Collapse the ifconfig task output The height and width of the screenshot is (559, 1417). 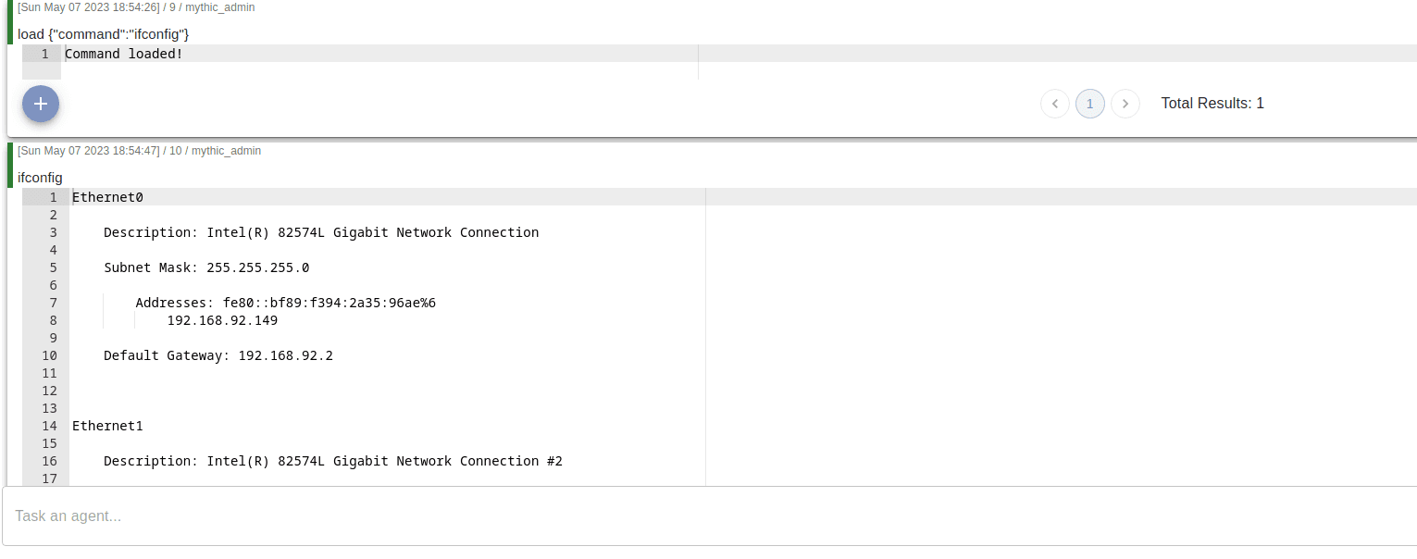click(41, 177)
